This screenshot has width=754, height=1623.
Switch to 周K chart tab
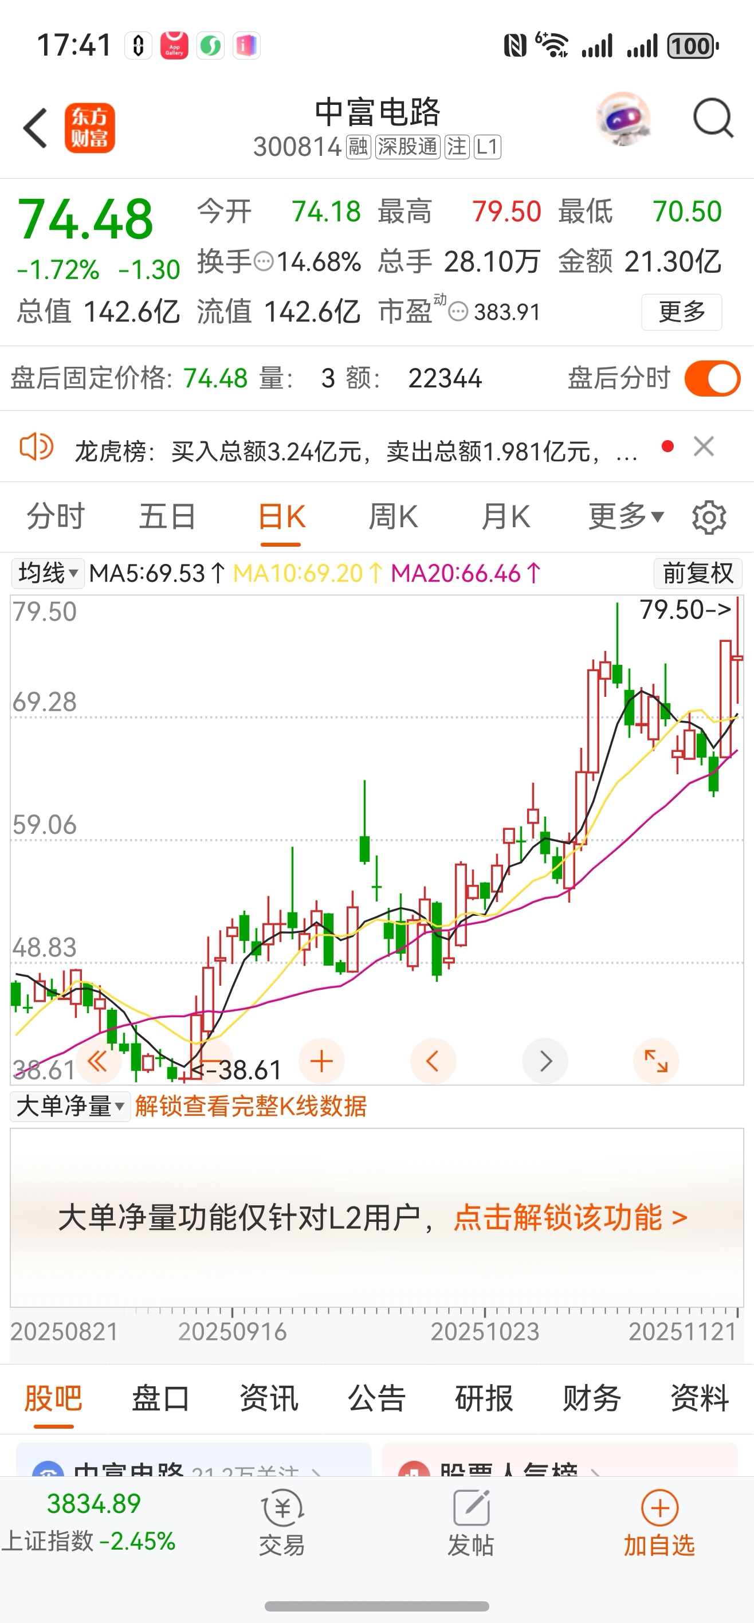coord(393,516)
